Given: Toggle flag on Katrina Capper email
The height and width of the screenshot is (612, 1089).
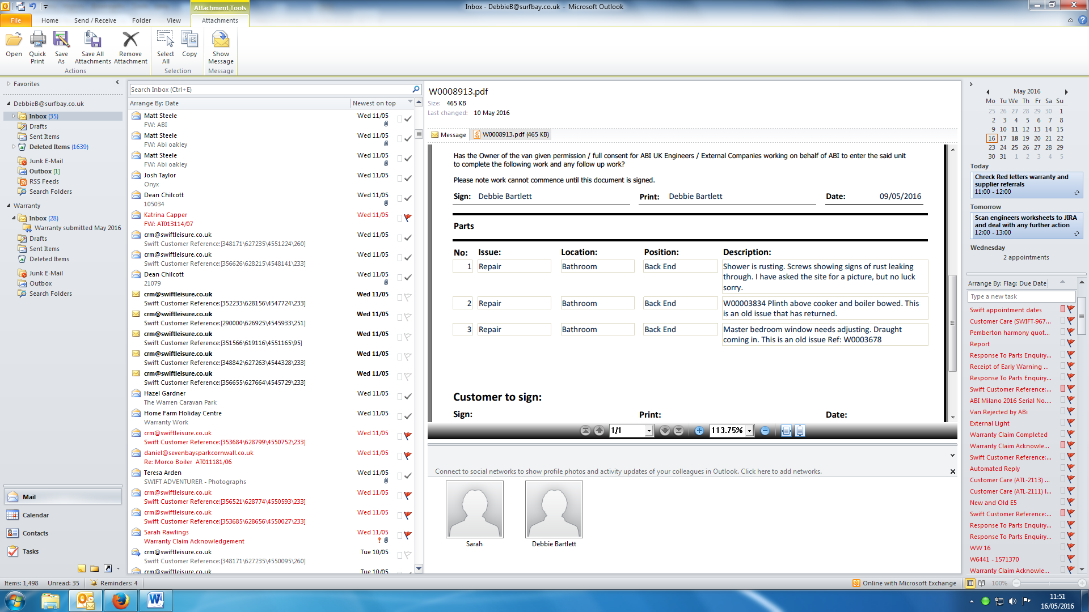Looking at the screenshot, I should [407, 218].
